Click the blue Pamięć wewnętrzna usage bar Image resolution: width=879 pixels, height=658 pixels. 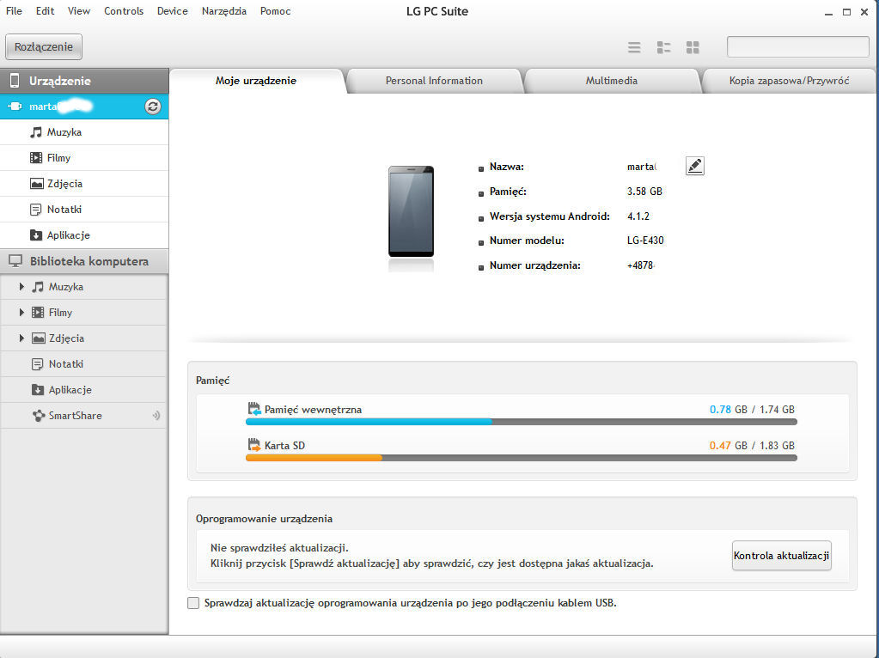[369, 422]
